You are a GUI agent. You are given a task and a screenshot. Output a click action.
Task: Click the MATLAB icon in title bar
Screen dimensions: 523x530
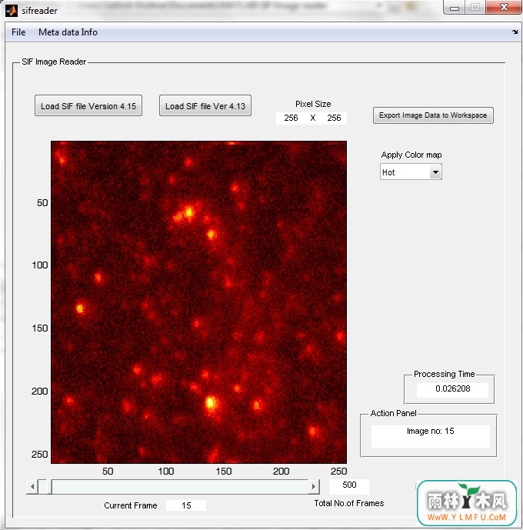point(12,11)
